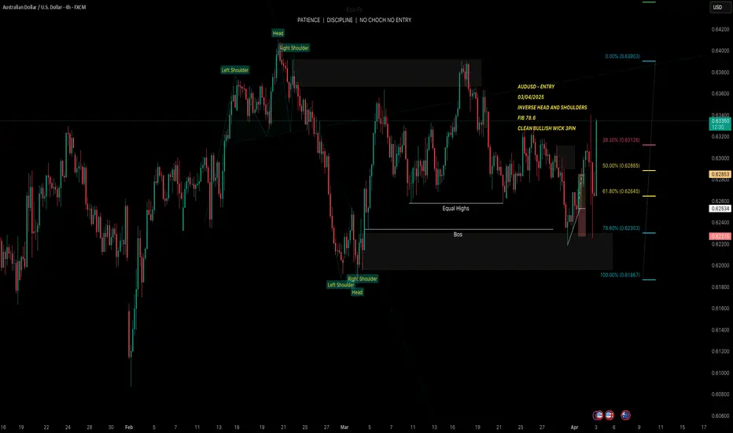733x433 pixels.
Task: Click the Mar label on the time axis
Action: (x=344, y=427)
